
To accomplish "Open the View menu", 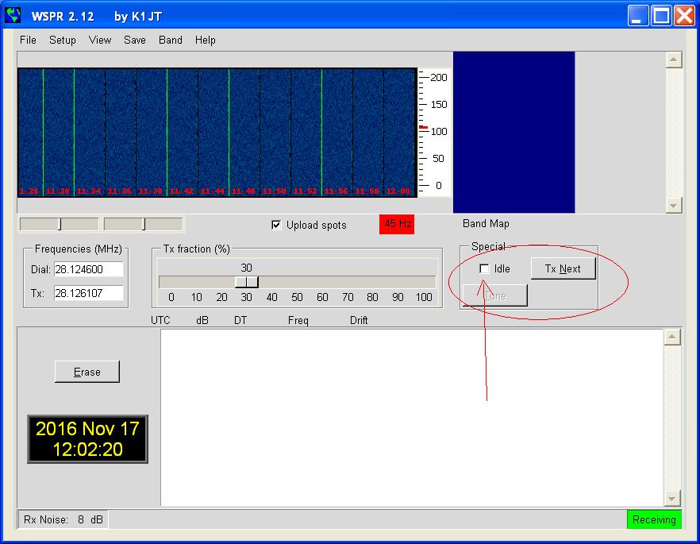I will [100, 40].
